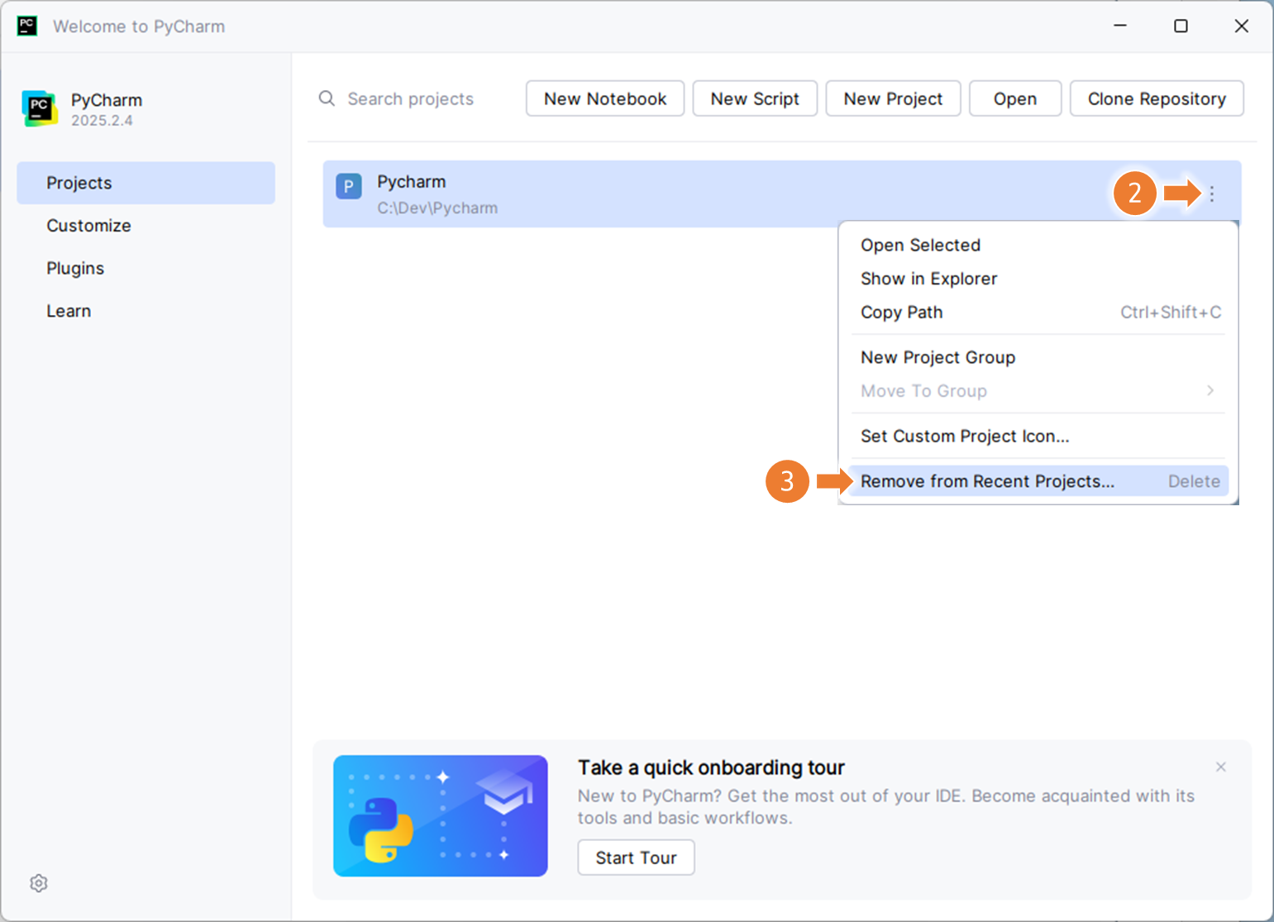Select Show in Explorer

tap(1039, 279)
